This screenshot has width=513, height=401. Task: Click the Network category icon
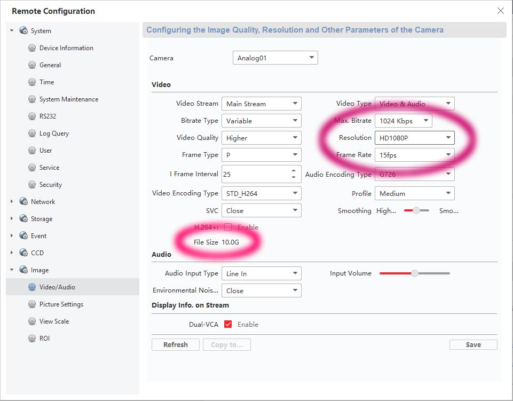point(23,202)
